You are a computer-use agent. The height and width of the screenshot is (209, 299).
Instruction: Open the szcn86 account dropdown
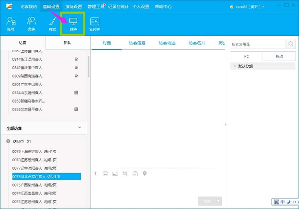tap(263, 6)
